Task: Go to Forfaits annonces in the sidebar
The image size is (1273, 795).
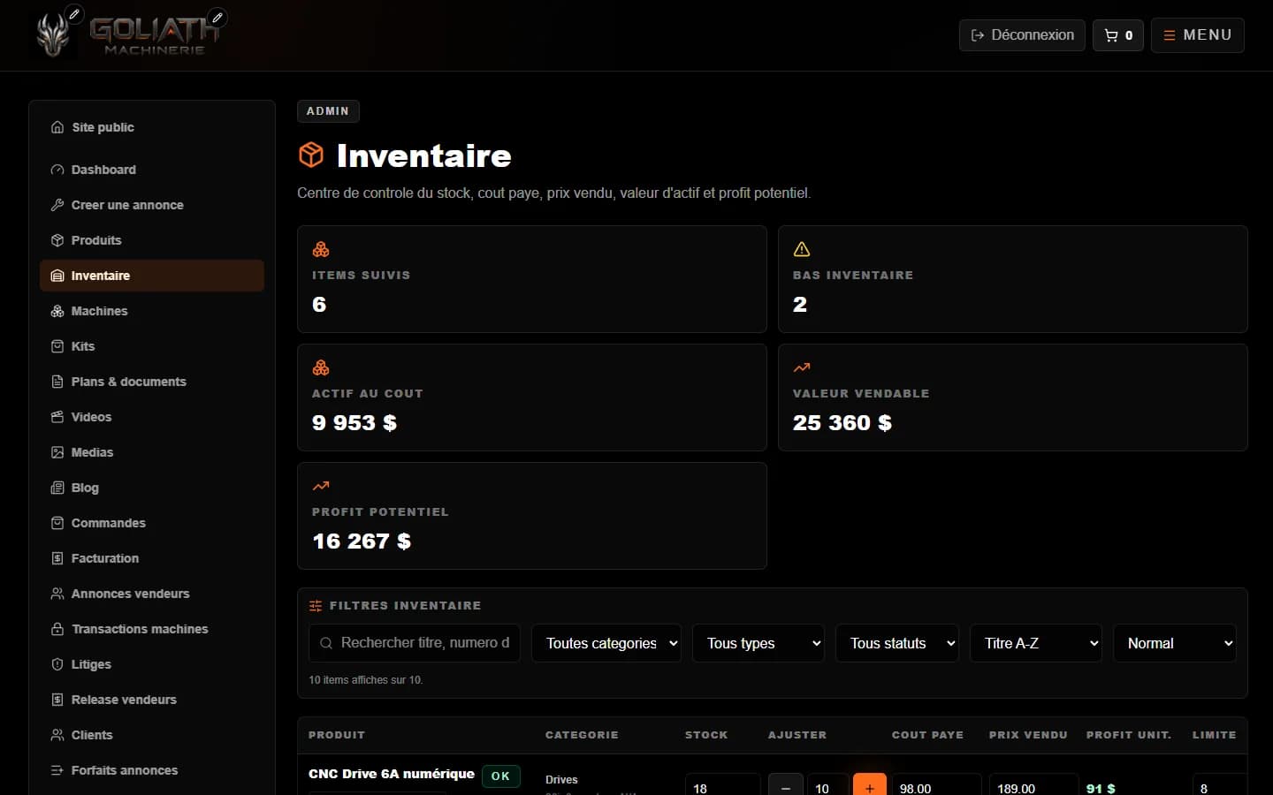Action: (x=152, y=770)
